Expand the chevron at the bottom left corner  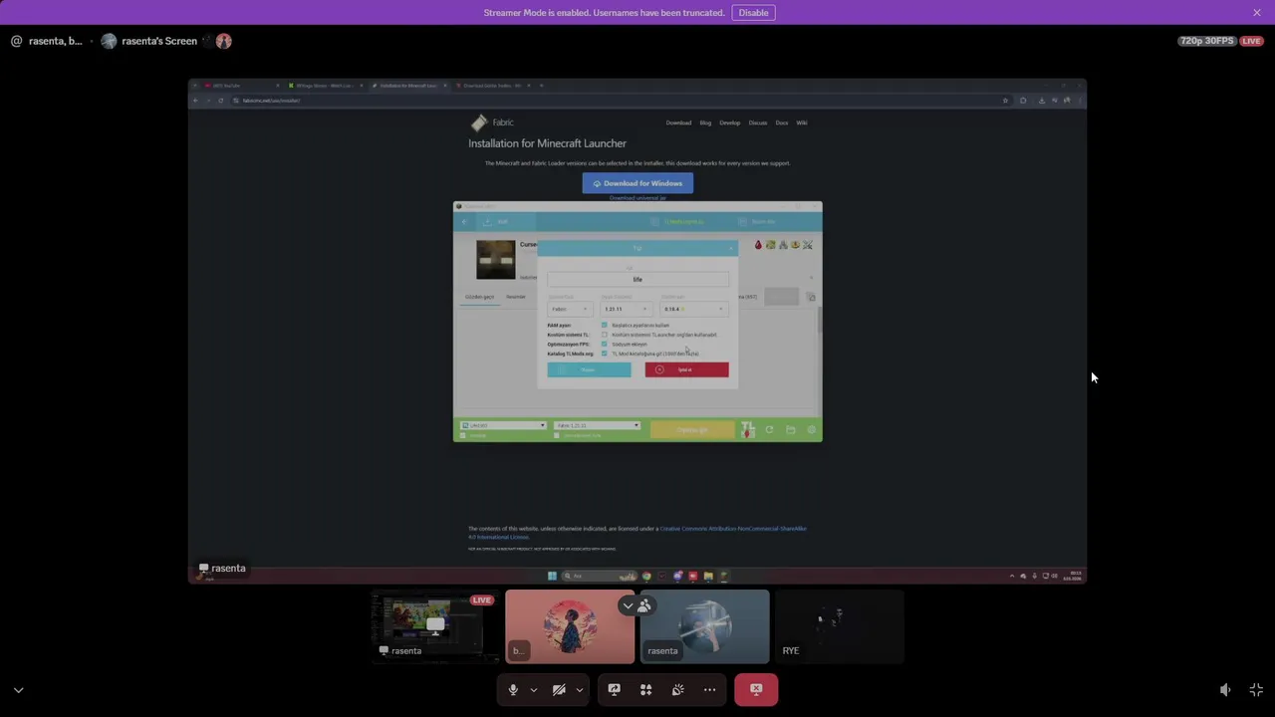point(18,690)
